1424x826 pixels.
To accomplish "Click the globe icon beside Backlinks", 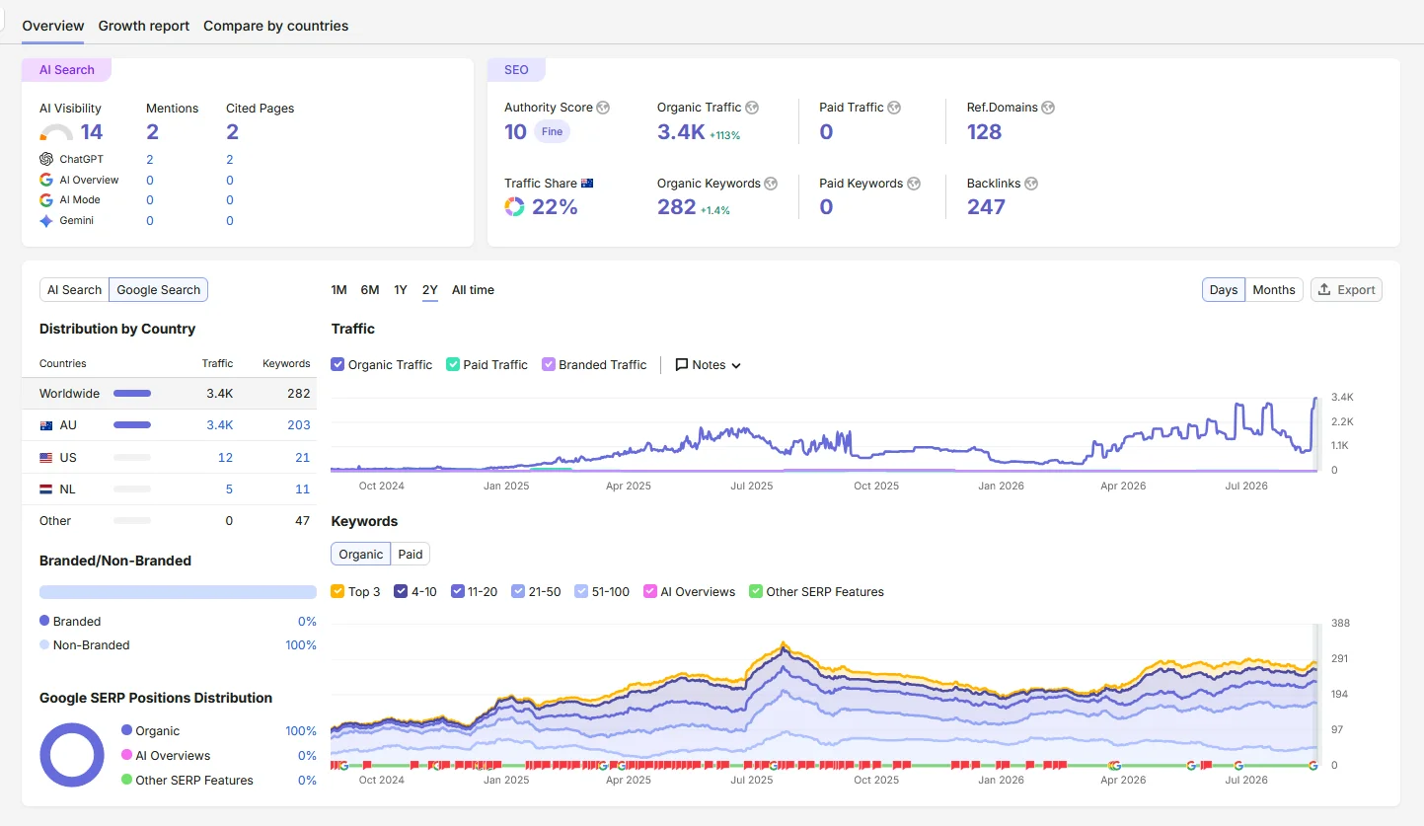I will click(x=1031, y=184).
